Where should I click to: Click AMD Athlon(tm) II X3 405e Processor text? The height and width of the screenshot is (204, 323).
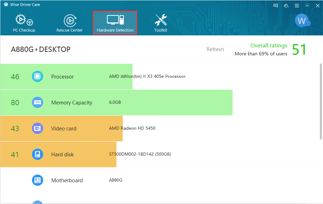click(x=147, y=76)
